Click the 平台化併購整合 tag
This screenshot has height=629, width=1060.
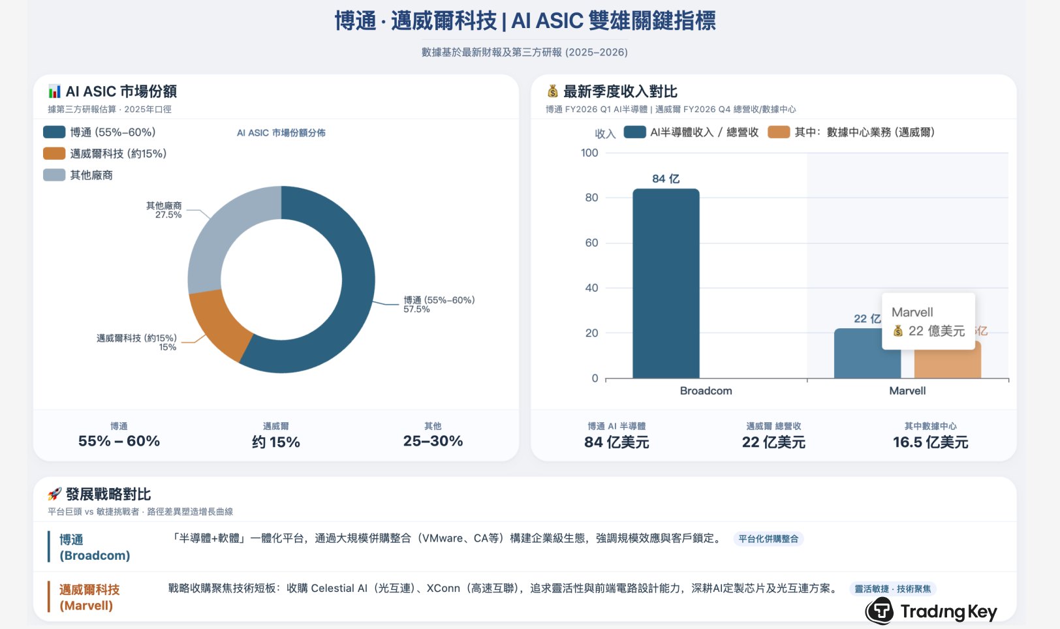coord(768,539)
